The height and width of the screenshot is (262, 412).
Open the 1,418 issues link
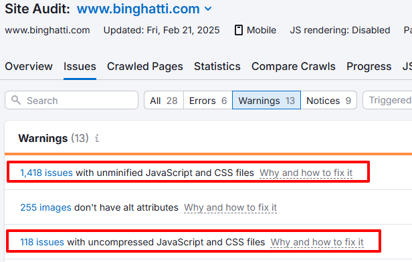47,173
